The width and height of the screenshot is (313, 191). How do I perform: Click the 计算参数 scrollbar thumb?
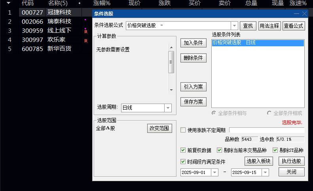click(171, 62)
